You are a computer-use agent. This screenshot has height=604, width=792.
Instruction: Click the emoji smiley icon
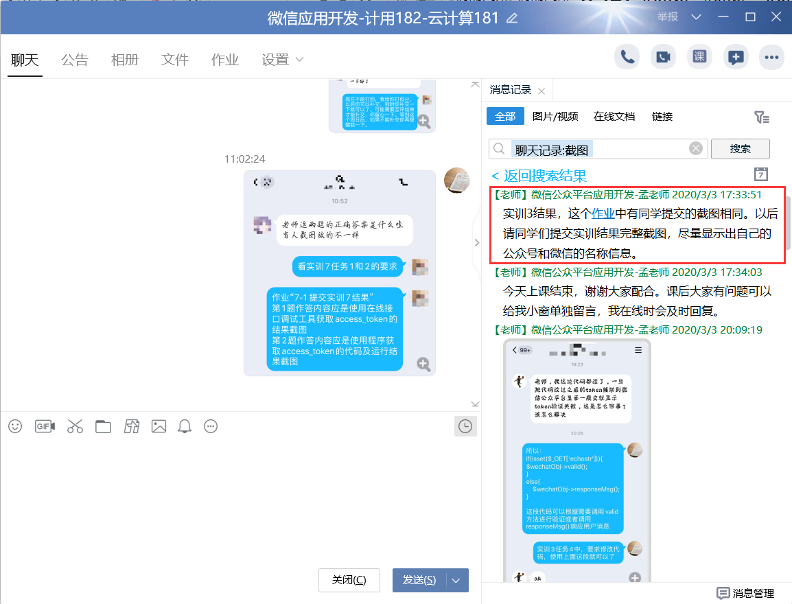point(15,426)
